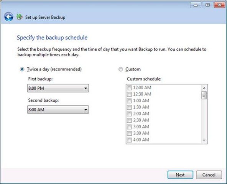Choose the Custom schedule radio button

pyautogui.click(x=120, y=69)
